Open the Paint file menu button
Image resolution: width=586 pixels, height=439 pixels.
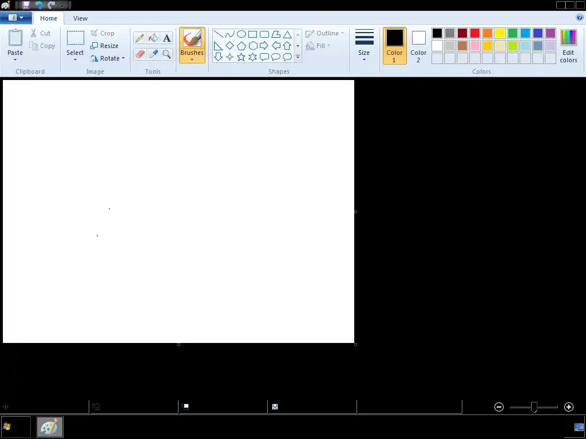tap(15, 18)
